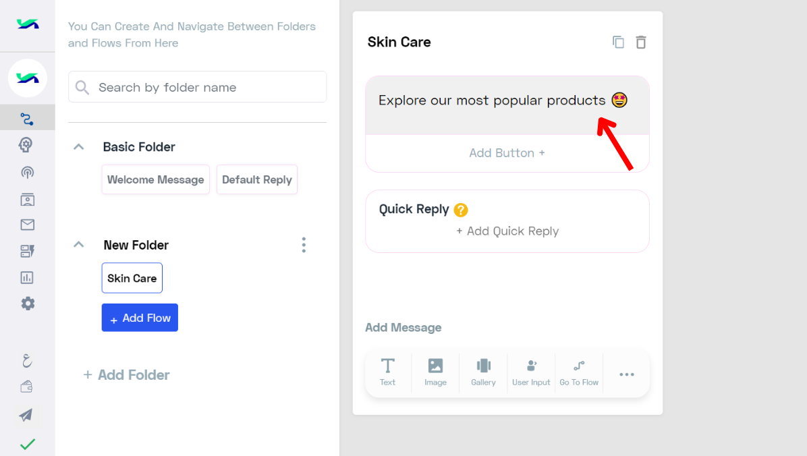The height and width of the screenshot is (456, 807).
Task: Click the blue Add Flow button
Action: [140, 318]
